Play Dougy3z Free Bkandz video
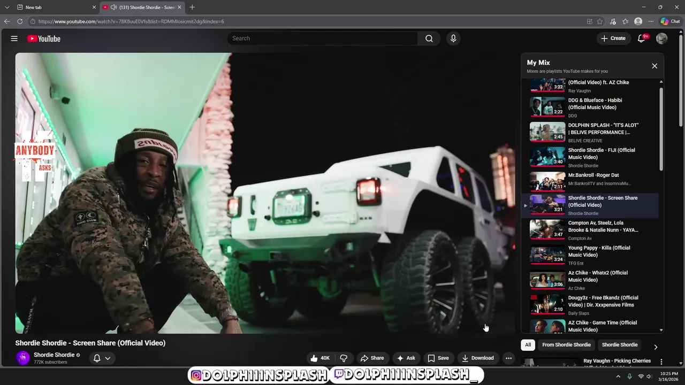The image size is (685, 385). click(x=590, y=305)
